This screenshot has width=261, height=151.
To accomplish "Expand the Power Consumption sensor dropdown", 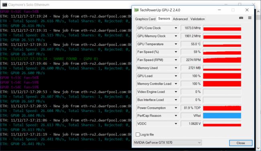I will [176, 108].
